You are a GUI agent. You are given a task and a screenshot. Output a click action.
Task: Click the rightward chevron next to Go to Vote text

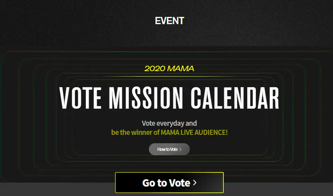195,182
